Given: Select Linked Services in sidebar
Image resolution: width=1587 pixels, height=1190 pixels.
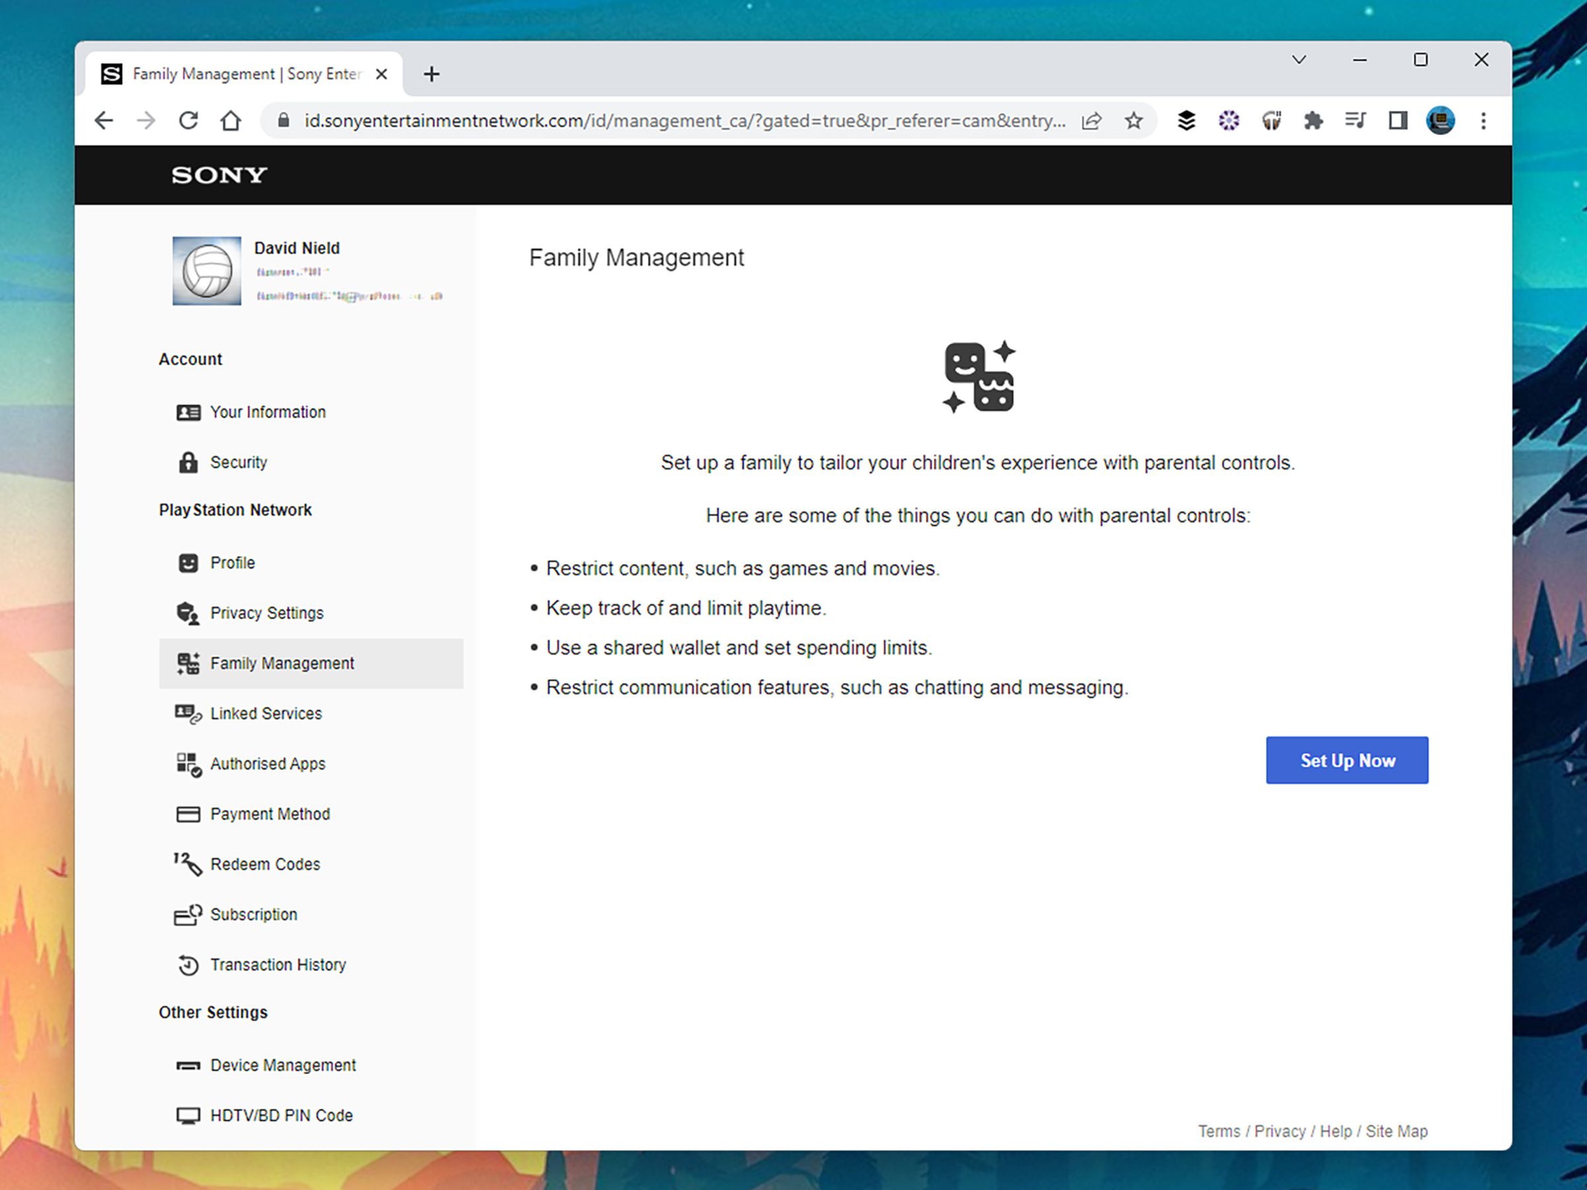Looking at the screenshot, I should 265,714.
